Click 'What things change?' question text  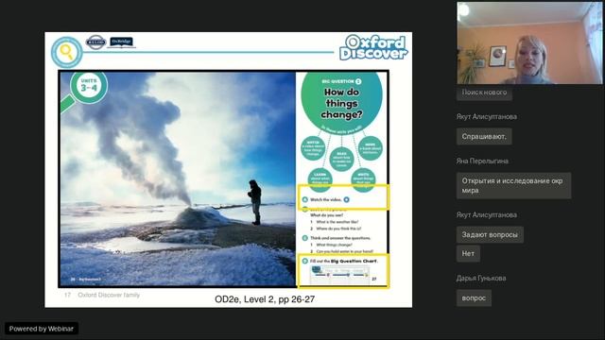point(334,245)
